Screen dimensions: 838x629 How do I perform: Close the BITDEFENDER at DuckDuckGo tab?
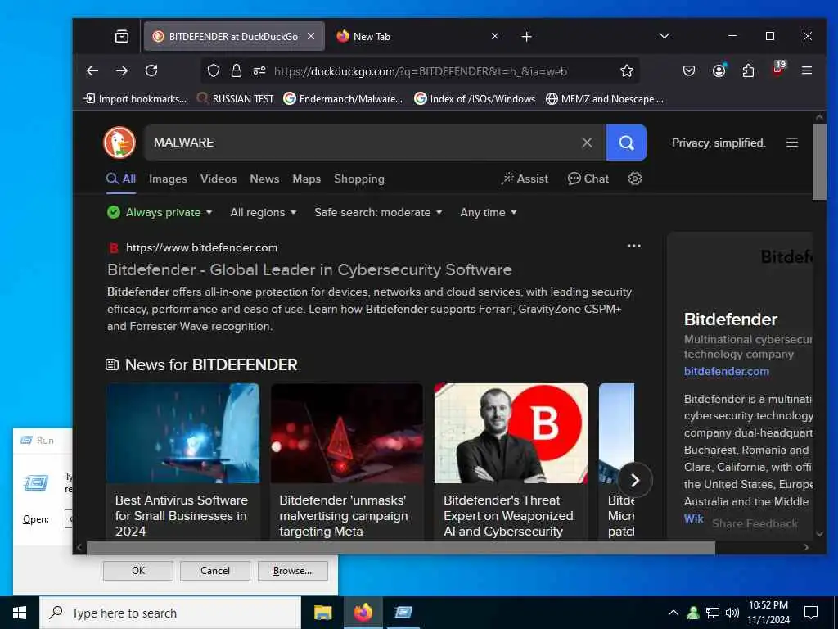[311, 36]
